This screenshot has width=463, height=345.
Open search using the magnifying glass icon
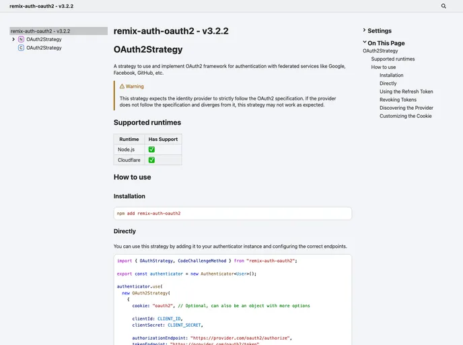click(443, 6)
